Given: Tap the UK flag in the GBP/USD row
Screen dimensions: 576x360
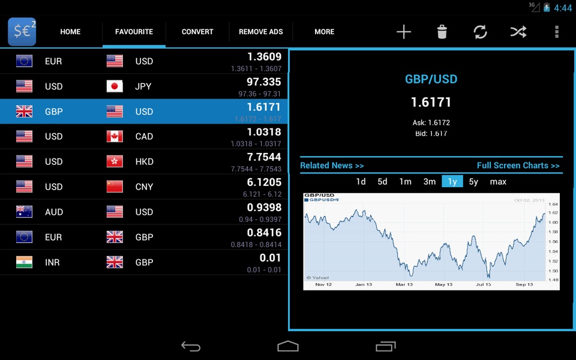Looking at the screenshot, I should [x=24, y=112].
